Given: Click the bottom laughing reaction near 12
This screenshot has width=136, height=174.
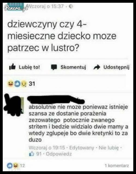Looking at the screenshot, I should click(x=16, y=166).
